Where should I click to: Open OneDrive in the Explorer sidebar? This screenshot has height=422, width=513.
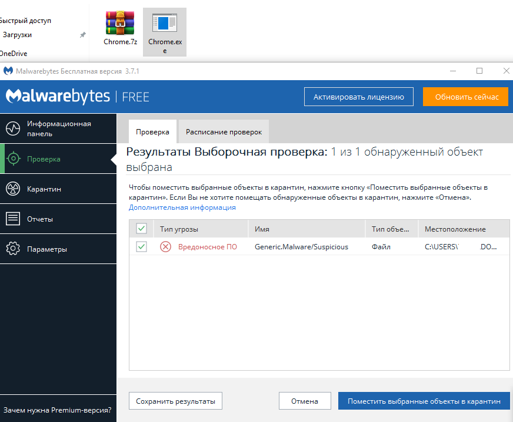point(14,54)
